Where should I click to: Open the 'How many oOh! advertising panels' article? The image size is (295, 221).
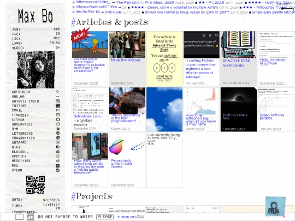(89, 166)
